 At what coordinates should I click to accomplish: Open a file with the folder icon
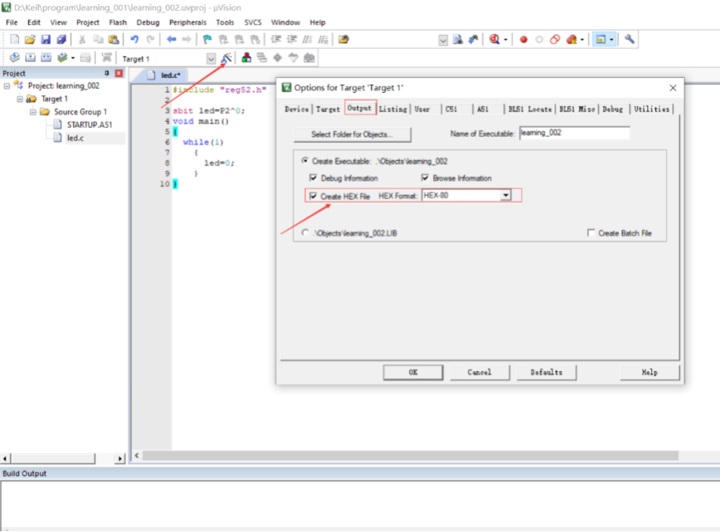pyautogui.click(x=30, y=40)
